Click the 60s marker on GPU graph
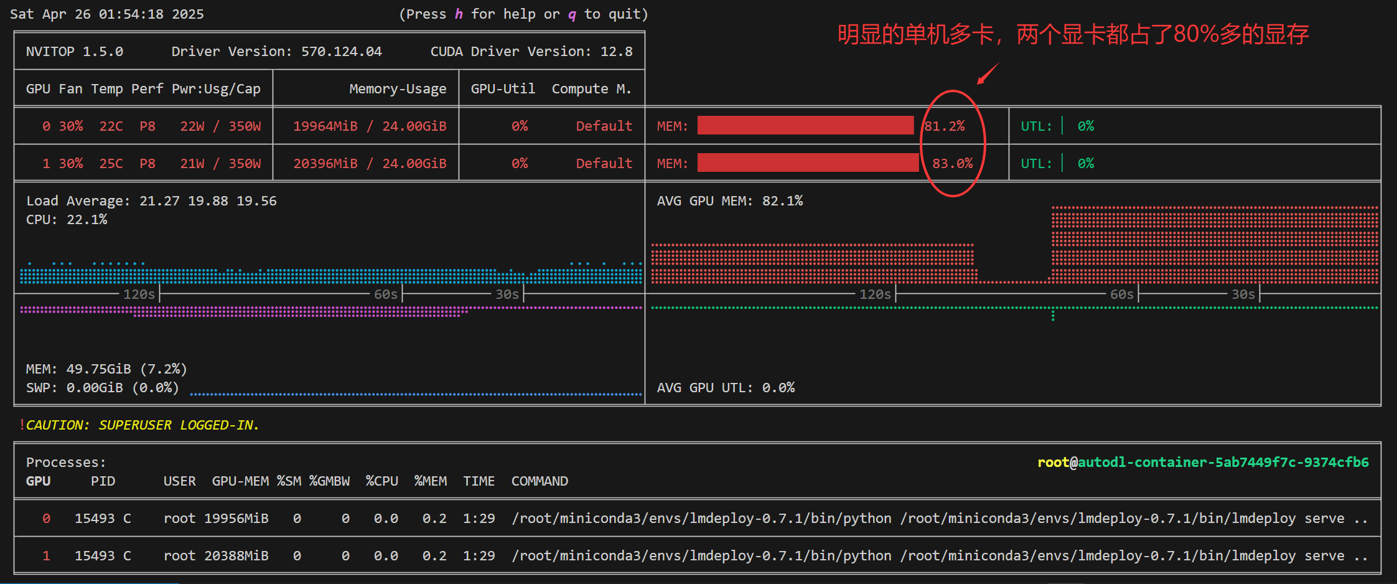The height and width of the screenshot is (584, 1397). coord(1122,294)
